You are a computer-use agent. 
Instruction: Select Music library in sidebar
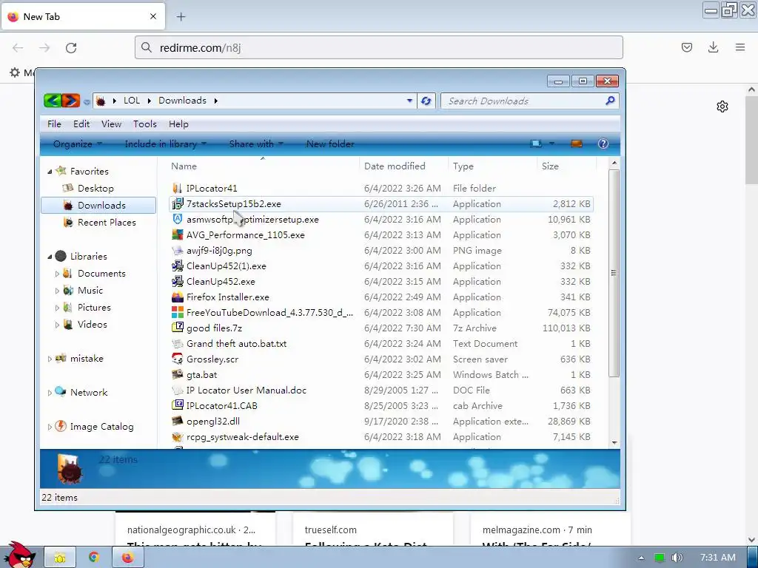(x=90, y=290)
